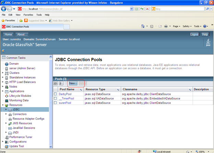Open the Edit menu
This screenshot has width=214, height=153.
(10, 15)
